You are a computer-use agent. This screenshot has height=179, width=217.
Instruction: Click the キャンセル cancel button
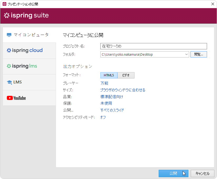click(202, 173)
